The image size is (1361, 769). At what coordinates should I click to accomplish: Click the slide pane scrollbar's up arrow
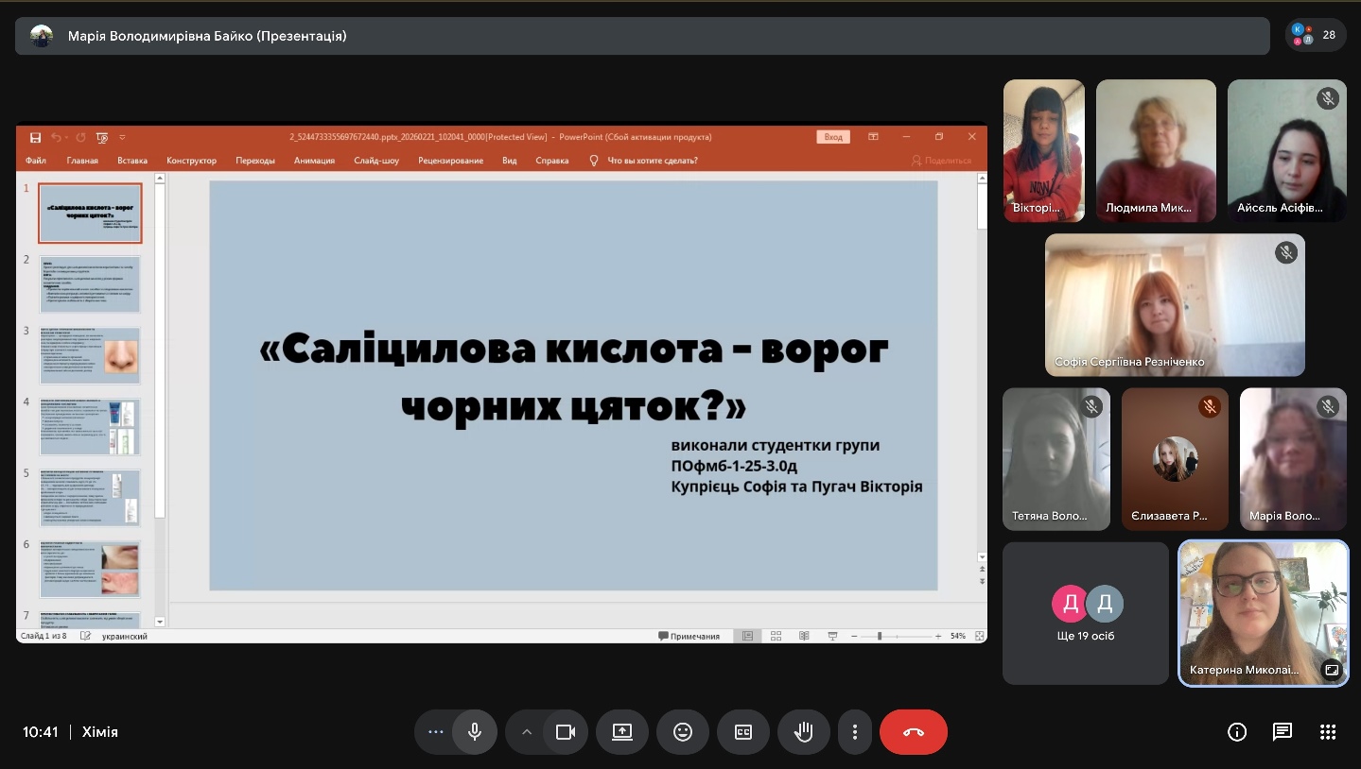tap(982, 179)
